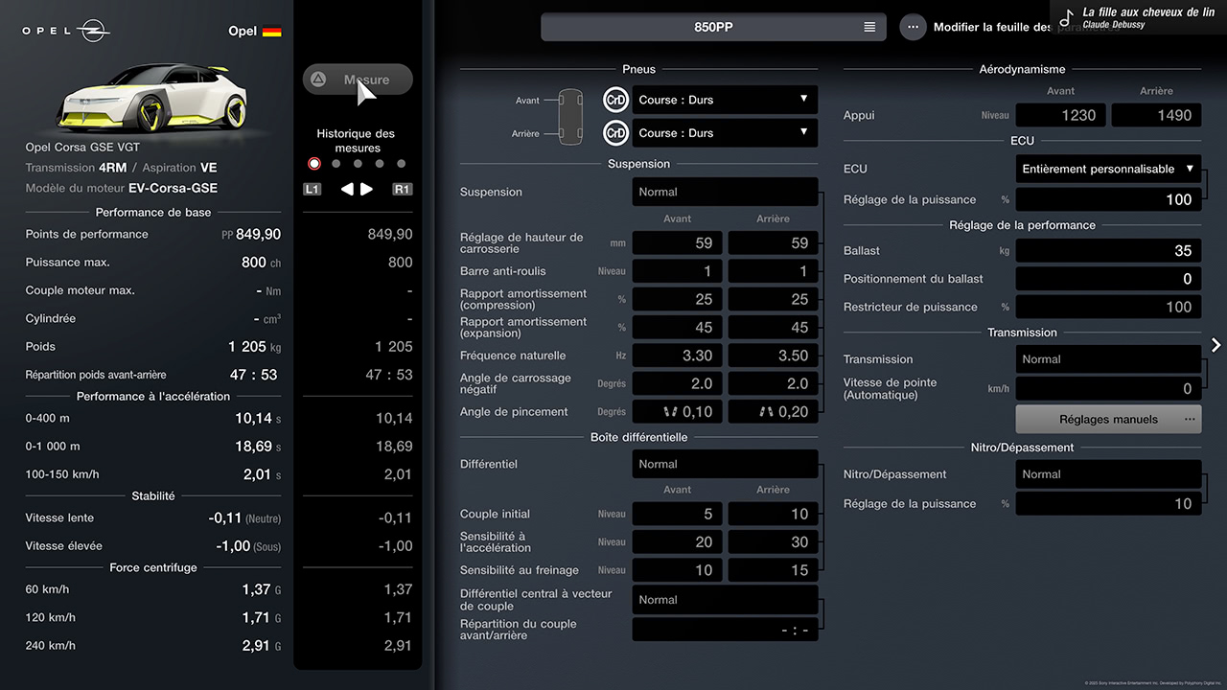Click the front tyre CrD compound icon

615,100
